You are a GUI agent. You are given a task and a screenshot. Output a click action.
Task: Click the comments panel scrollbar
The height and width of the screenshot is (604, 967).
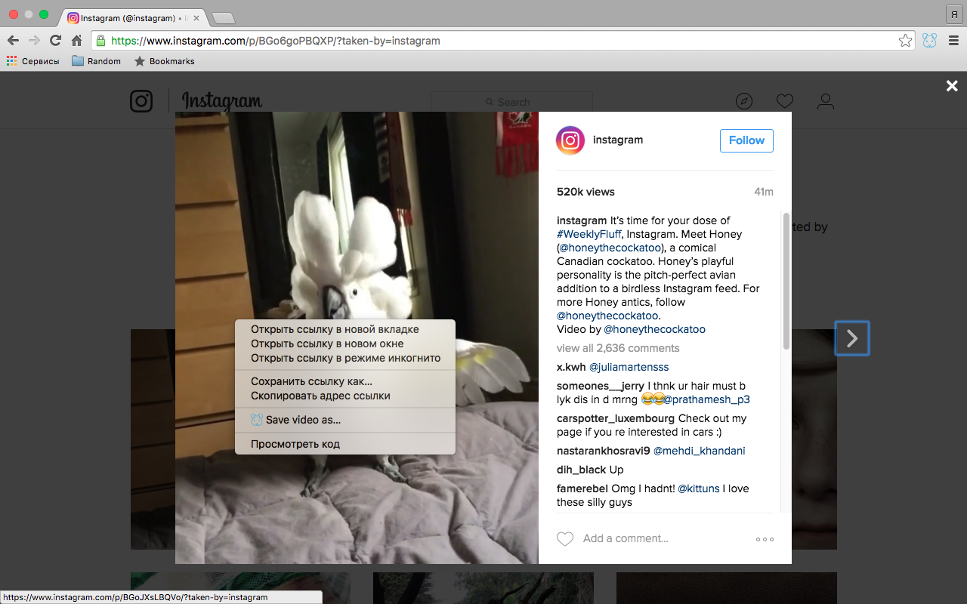(786, 281)
